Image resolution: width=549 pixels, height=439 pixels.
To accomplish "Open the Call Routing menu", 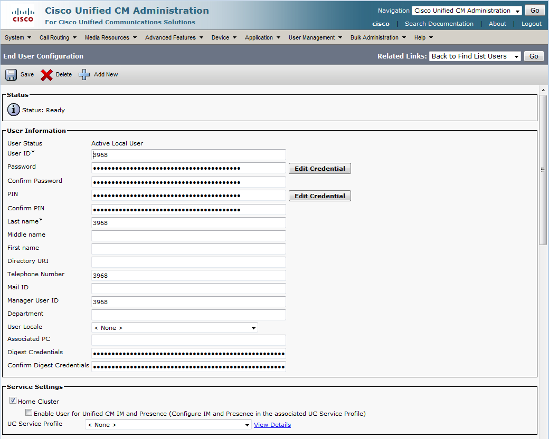I will coord(58,37).
